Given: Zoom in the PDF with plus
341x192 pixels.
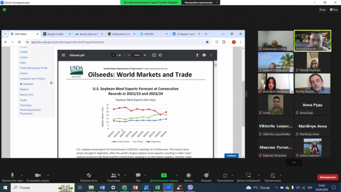Looking at the screenshot, I should 145,55.
